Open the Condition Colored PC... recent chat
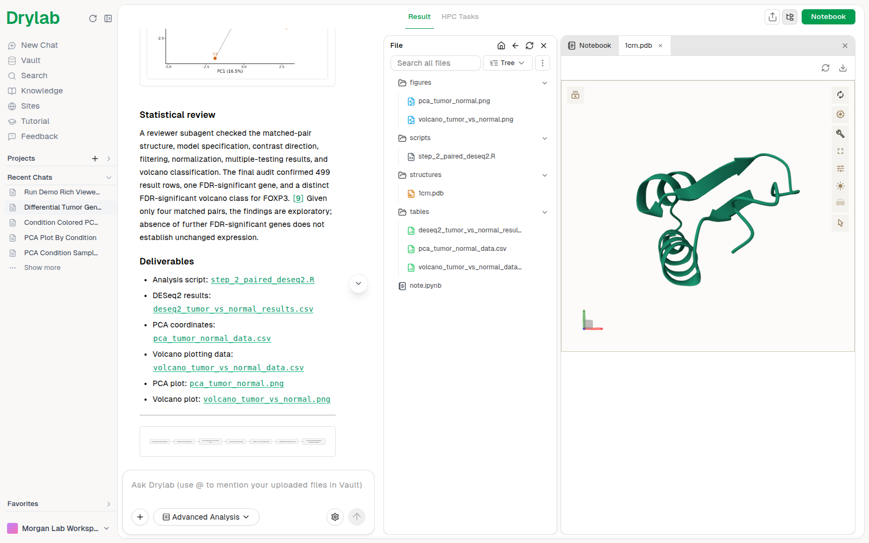Screen dimensions: 869x543 coord(61,223)
